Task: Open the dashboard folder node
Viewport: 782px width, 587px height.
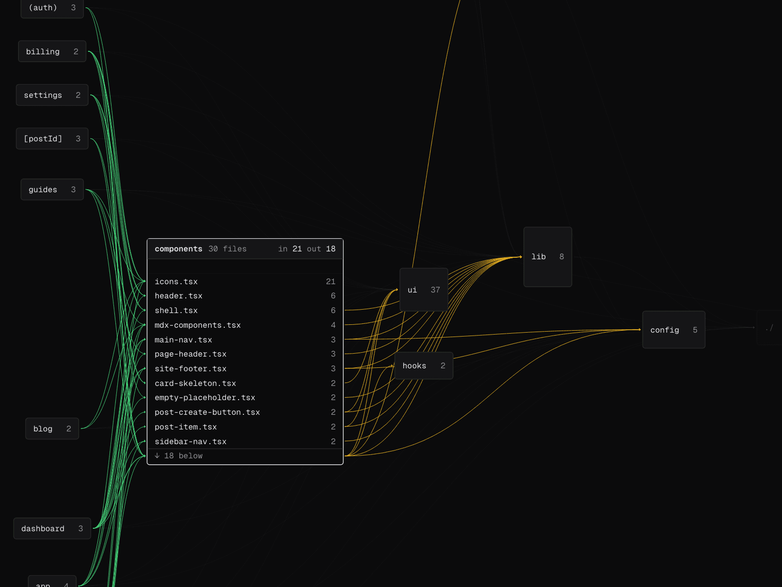Action: click(x=52, y=528)
